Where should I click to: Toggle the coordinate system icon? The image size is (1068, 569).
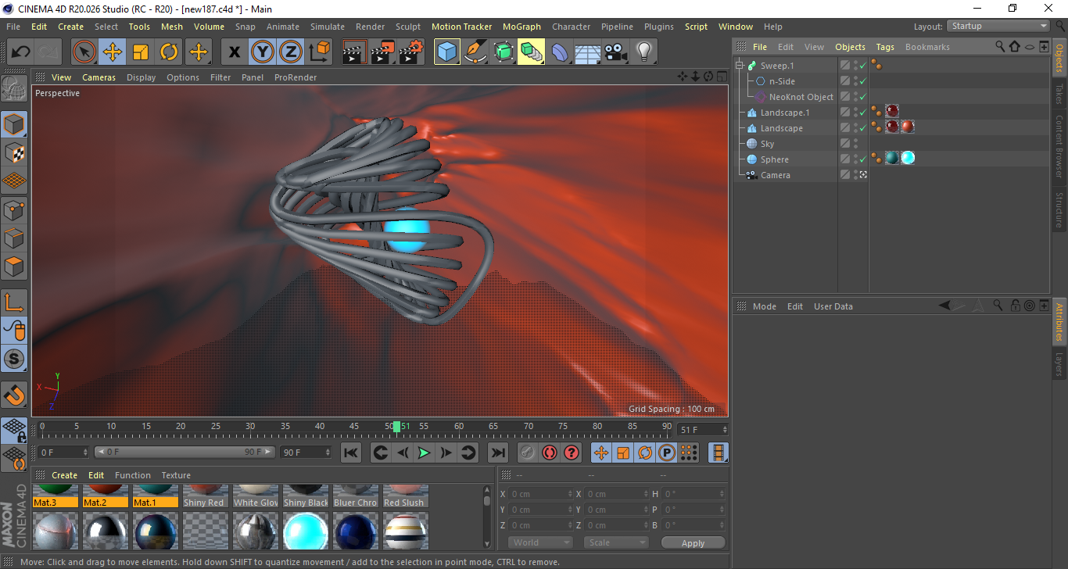pos(319,52)
